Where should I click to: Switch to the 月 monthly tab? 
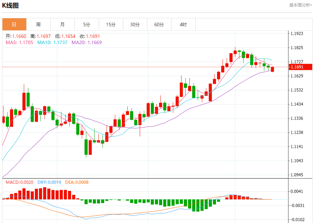pyautogui.click(x=62, y=24)
